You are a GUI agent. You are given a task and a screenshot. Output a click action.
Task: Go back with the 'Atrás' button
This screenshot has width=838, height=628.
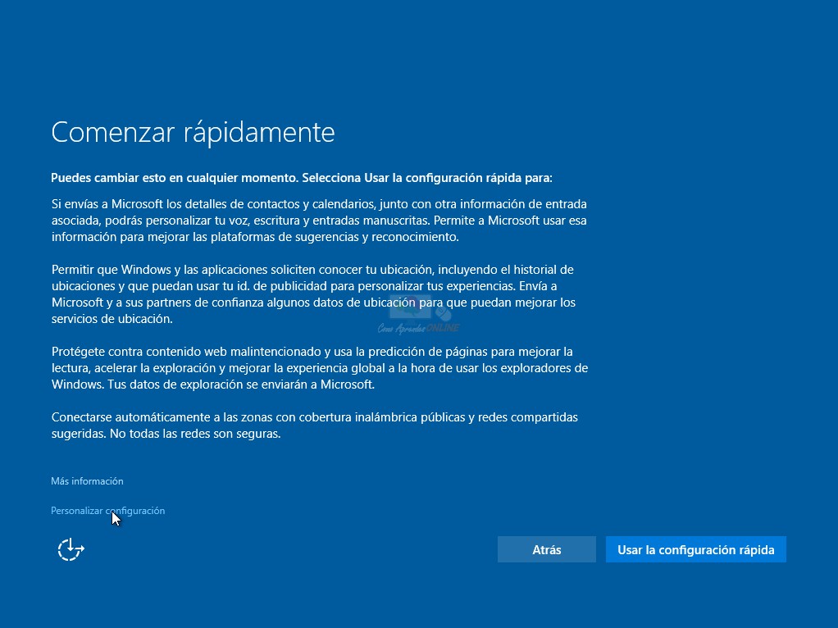546,549
